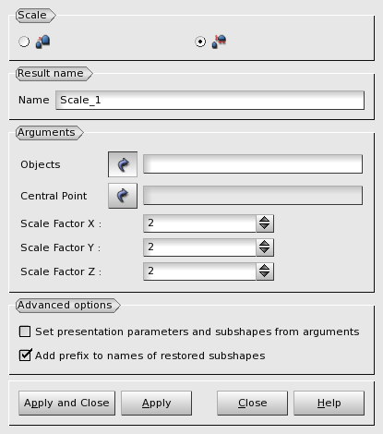Decrease Scale Factor X with down arrow
The width and height of the screenshot is (383, 434).
(x=265, y=227)
